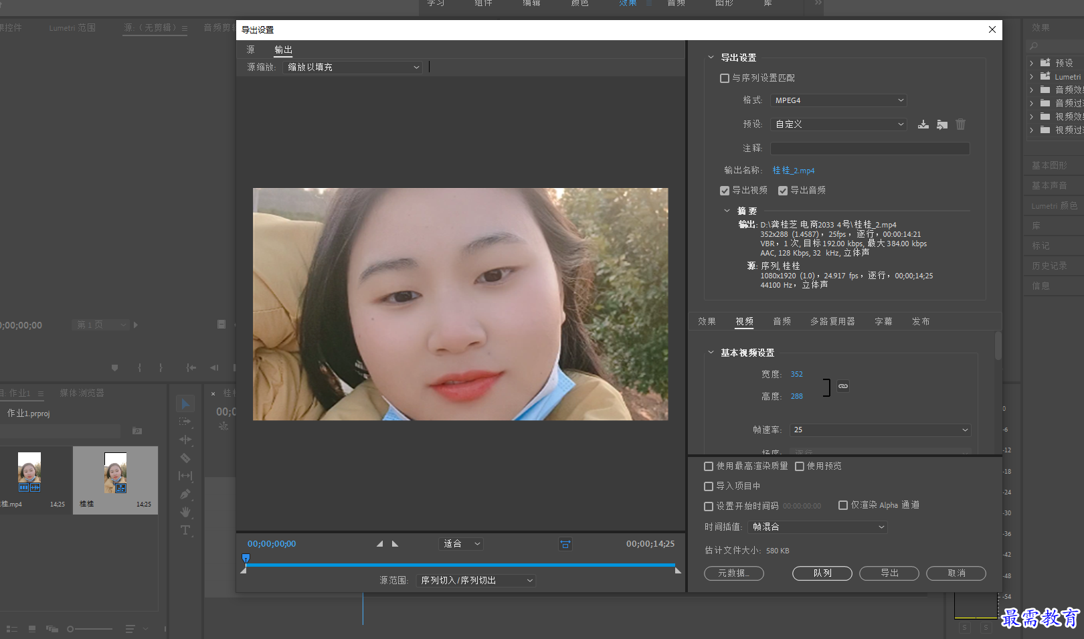This screenshot has height=639, width=1084.
Task: Open the frame rate 25 dropdown
Action: (x=880, y=430)
